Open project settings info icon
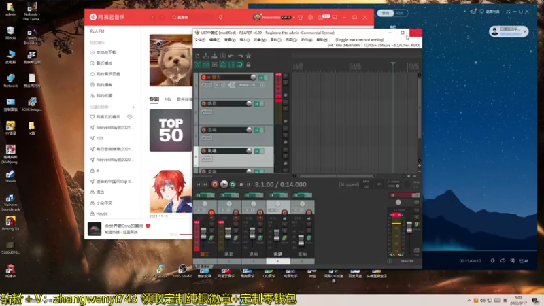544x306 pixels. point(223,56)
